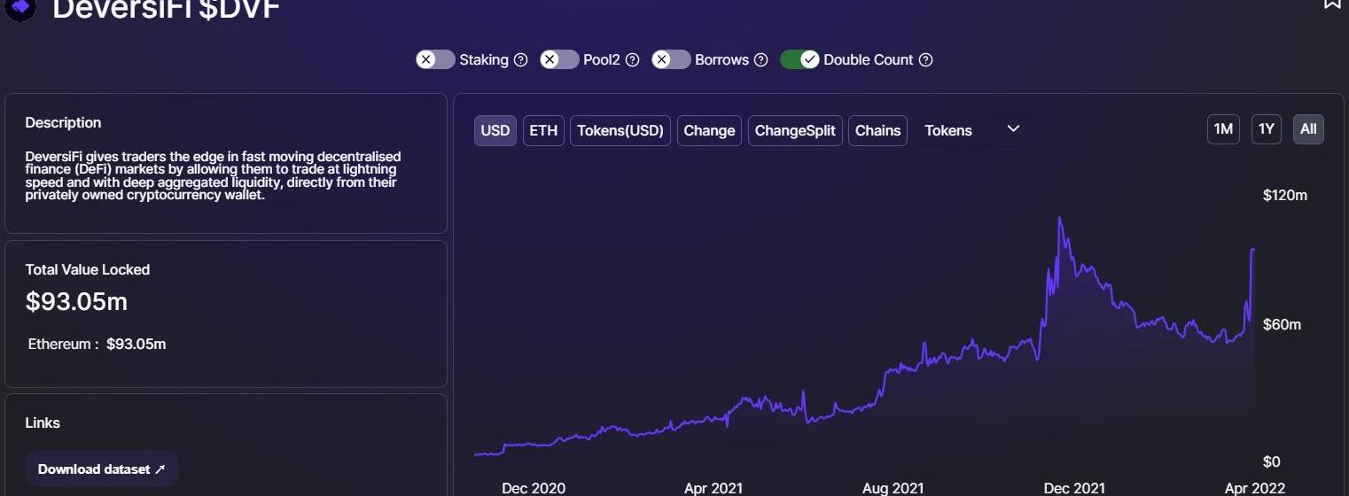Open the Borrows help question-mark icon
The height and width of the screenshot is (496, 1349).
tap(760, 60)
